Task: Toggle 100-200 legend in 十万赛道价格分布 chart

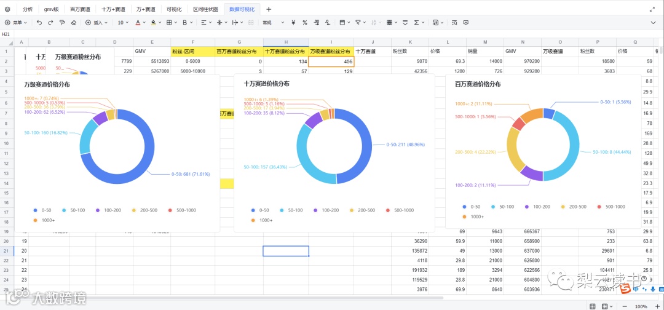Action: click(326, 210)
